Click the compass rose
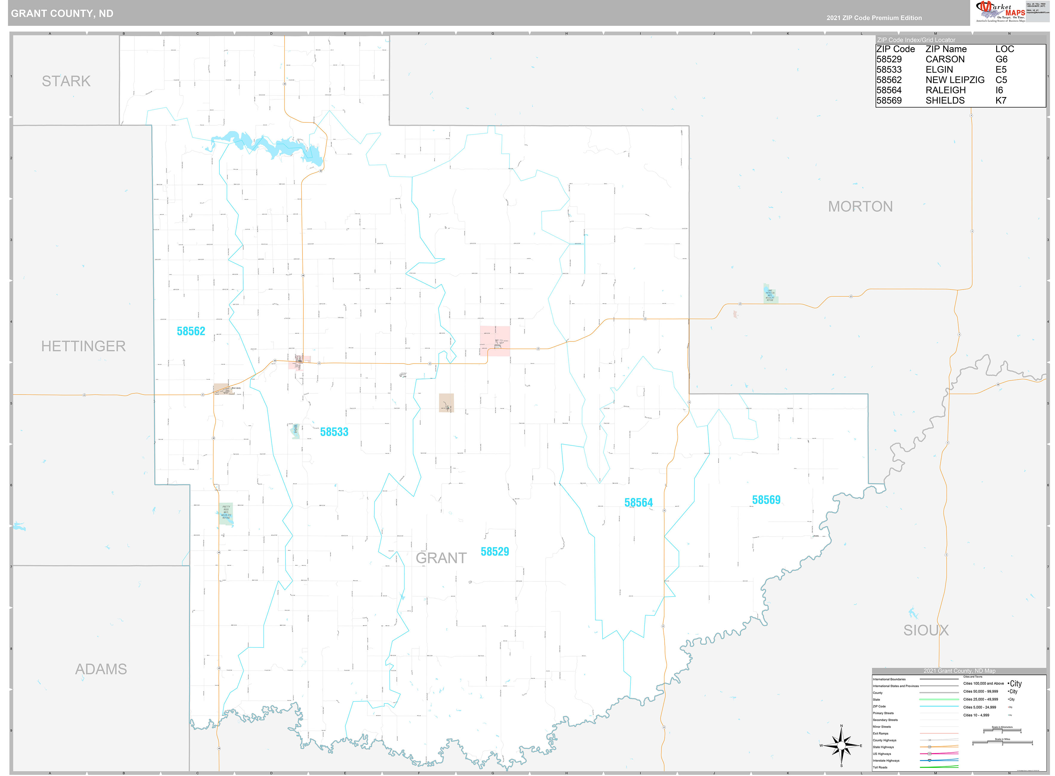Screen dimensions: 1055x776 [841, 745]
